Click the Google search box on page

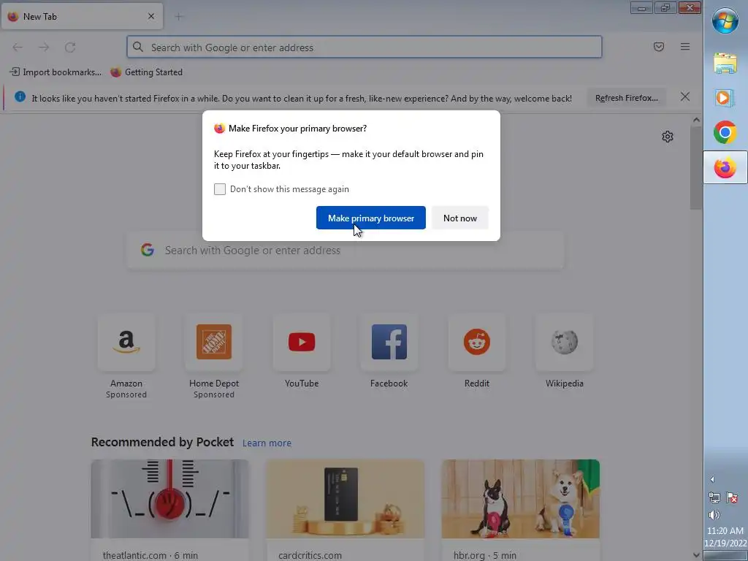tap(346, 251)
